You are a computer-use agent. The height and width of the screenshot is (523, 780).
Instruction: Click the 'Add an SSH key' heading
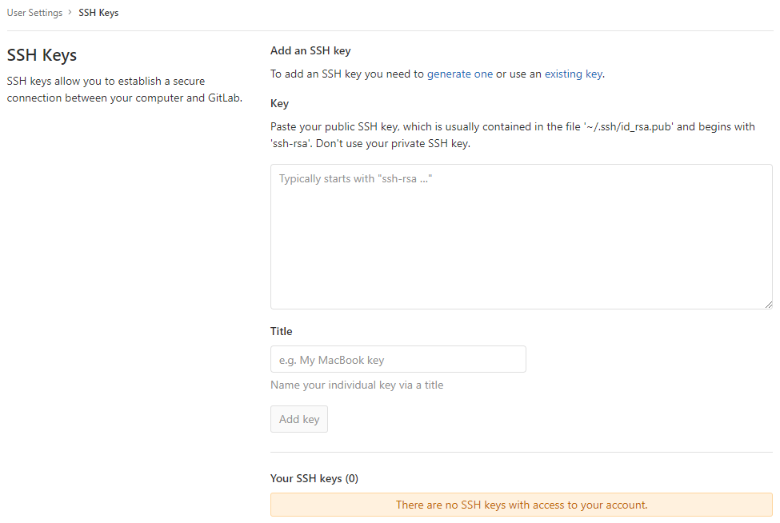[310, 50]
